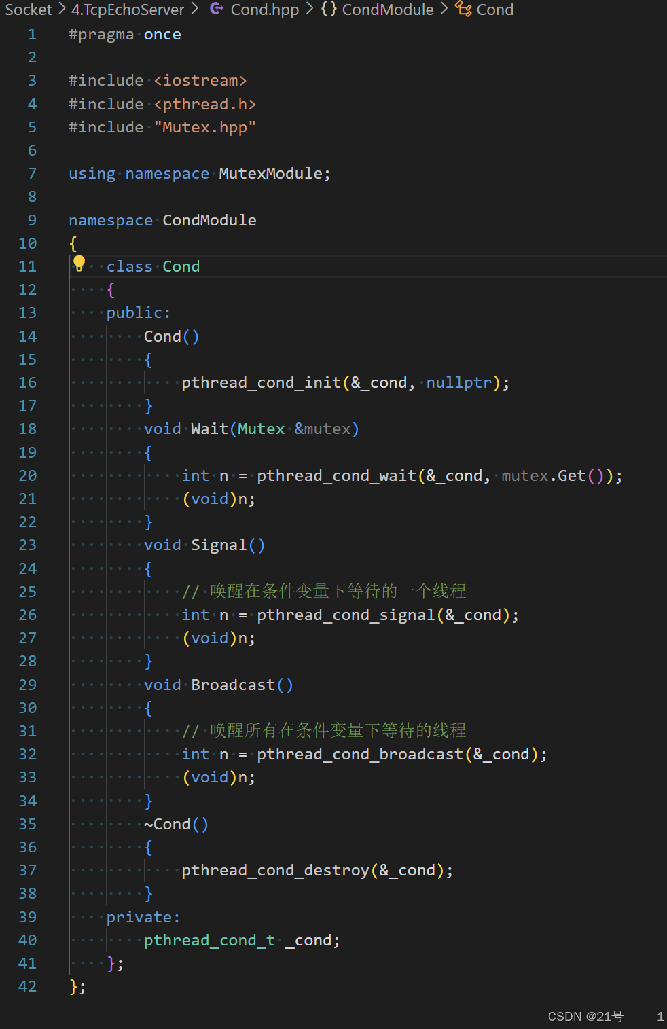Click the '<pthread.h>' include text
667x1029 pixels.
pos(205,104)
